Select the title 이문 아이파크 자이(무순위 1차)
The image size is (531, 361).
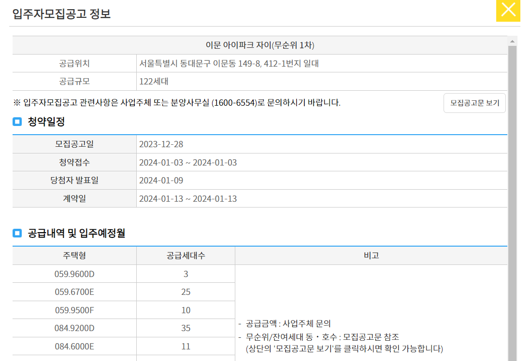260,45
